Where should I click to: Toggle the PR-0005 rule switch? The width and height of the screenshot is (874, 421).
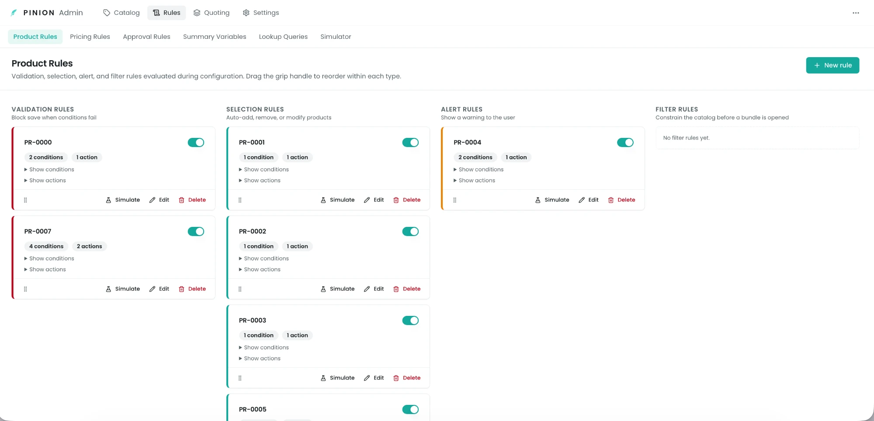pyautogui.click(x=410, y=409)
